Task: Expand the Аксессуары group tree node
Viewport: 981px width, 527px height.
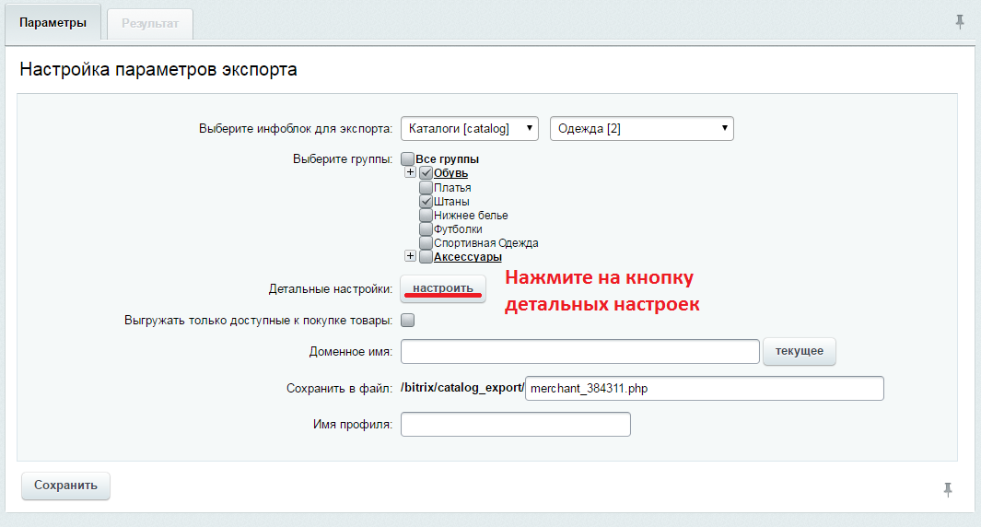Action: (x=410, y=256)
